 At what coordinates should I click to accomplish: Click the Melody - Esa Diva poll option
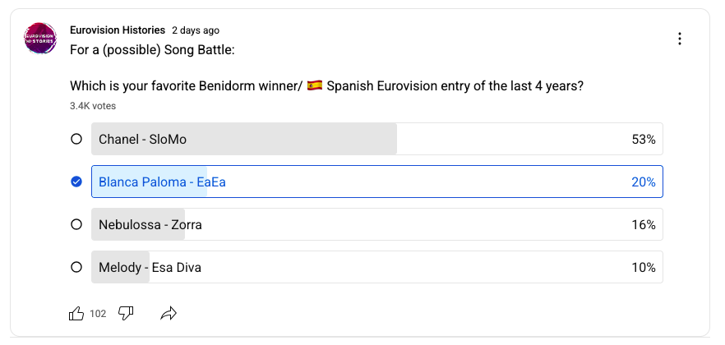pyautogui.click(x=329, y=268)
